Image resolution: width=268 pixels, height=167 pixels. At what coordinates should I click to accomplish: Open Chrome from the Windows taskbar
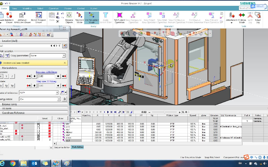[x=12, y=163]
